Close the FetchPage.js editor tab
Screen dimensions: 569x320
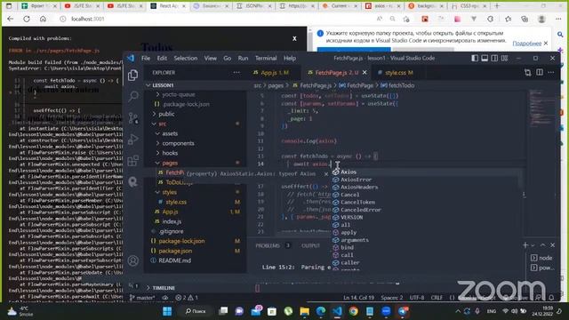(x=365, y=73)
